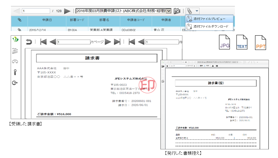Viewport: 278px width, 158px height.
Task: Go to previous page in top list toolbar
Action: [x=17, y=11]
